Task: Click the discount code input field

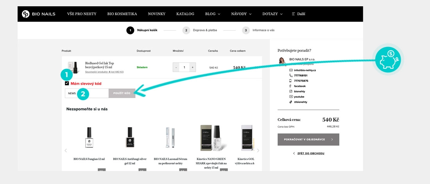Action: [x=87, y=94]
